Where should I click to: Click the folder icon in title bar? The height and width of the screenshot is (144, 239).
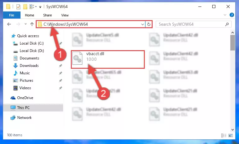8,7
